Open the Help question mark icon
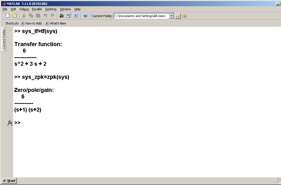 pyautogui.click(x=85, y=16)
